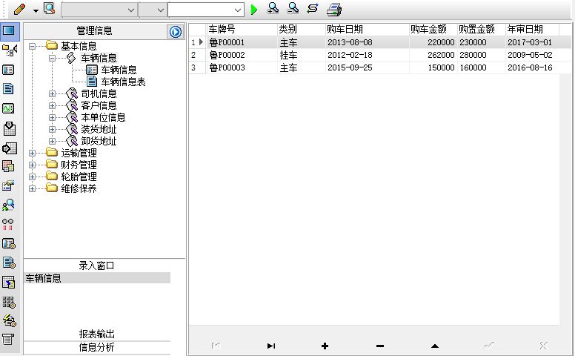Click the pencil edit tool icon
Viewport: 575px width, 356px height.
pyautogui.click(x=19, y=9)
